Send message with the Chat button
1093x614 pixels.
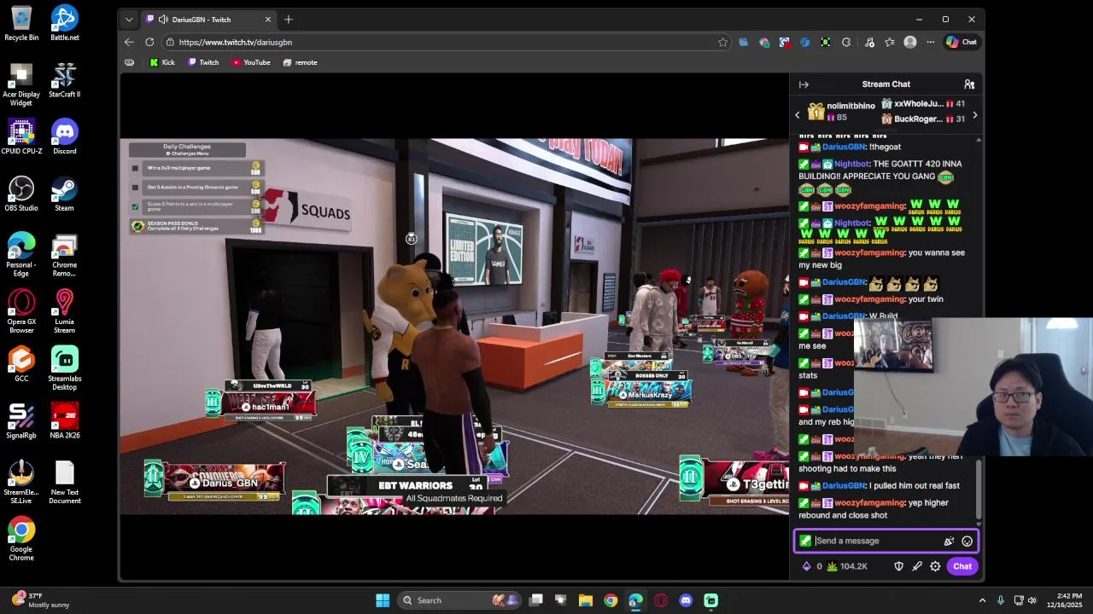pos(962,566)
